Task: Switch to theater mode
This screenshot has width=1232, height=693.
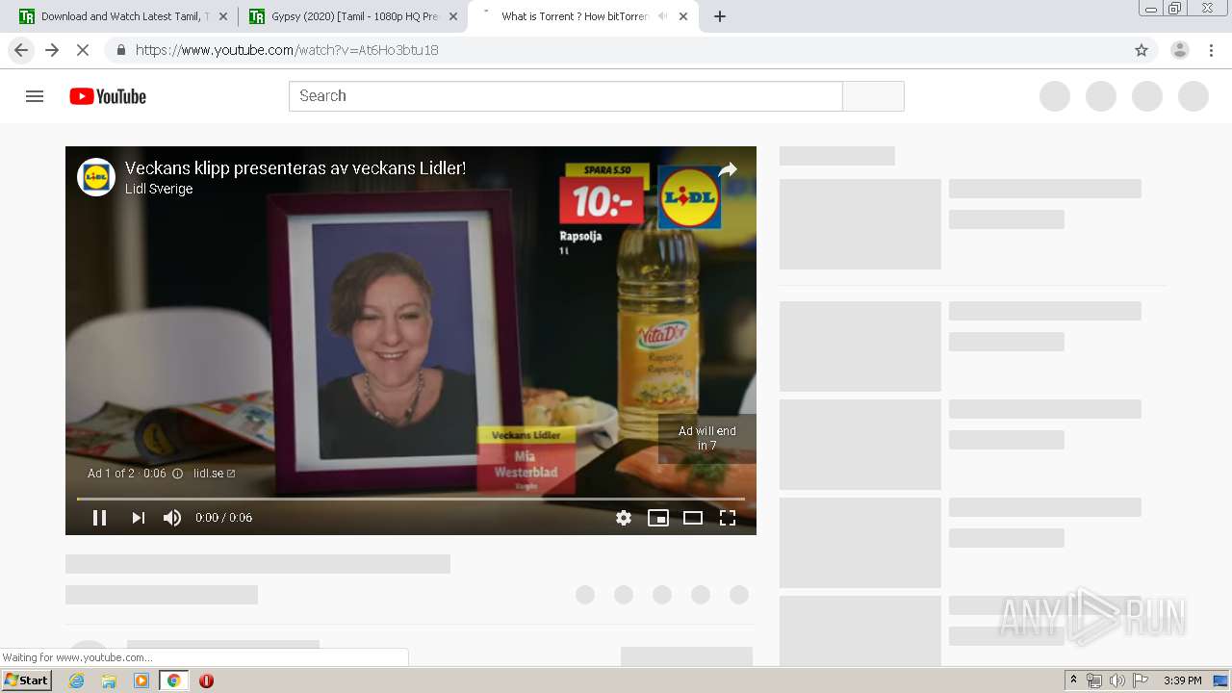Action: click(x=693, y=518)
